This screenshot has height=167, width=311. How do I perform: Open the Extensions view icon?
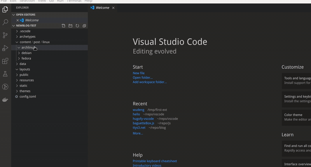coord(5,61)
